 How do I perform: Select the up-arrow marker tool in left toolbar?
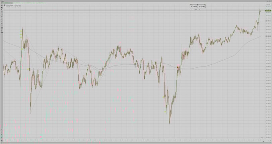pyautogui.click(x=2, y=19)
